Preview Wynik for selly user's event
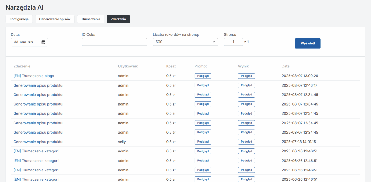The width and height of the screenshot is (371, 182). [x=246, y=142]
